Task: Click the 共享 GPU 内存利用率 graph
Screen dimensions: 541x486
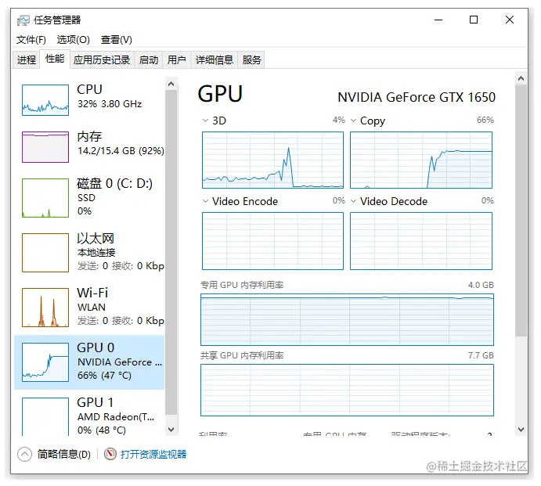Action: coord(347,390)
